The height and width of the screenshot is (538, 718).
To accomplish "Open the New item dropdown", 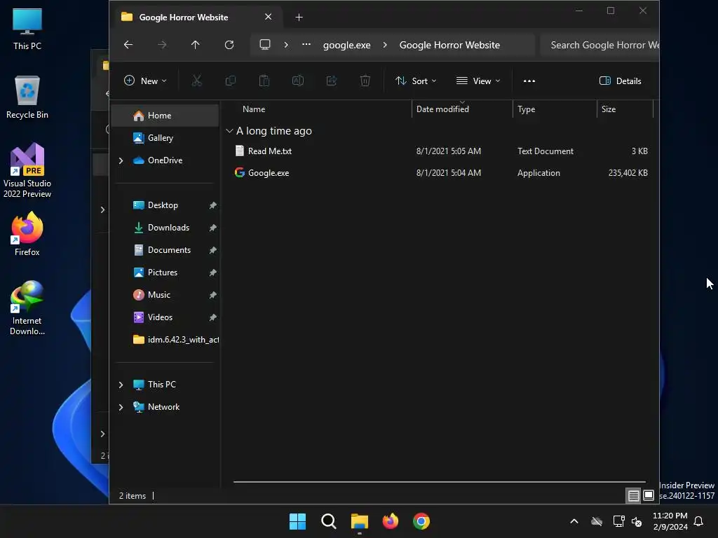I will [145, 81].
